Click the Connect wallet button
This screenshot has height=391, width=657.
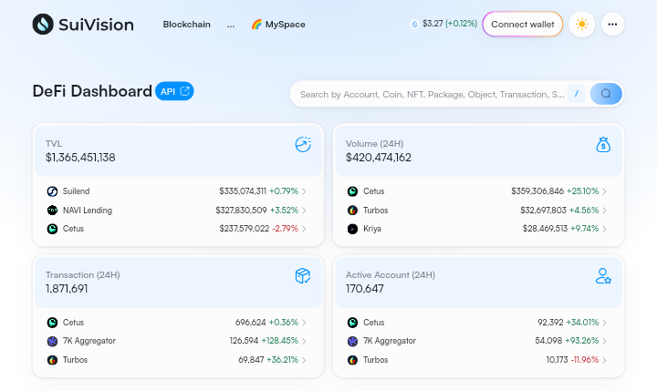click(x=522, y=25)
